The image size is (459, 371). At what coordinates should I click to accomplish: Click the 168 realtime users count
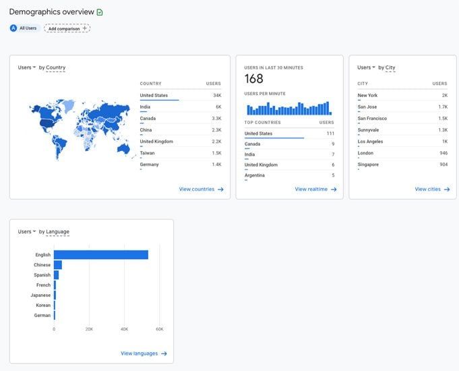point(254,79)
